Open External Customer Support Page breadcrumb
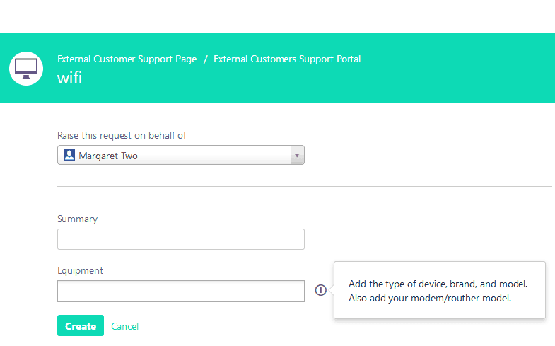555x346 pixels. tap(127, 59)
